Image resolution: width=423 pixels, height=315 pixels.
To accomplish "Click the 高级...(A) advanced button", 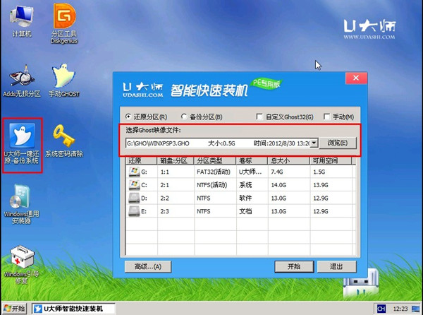I will [x=143, y=266].
